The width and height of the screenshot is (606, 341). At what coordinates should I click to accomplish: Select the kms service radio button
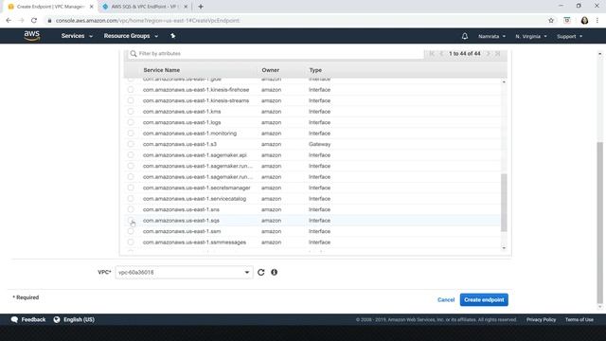click(131, 111)
